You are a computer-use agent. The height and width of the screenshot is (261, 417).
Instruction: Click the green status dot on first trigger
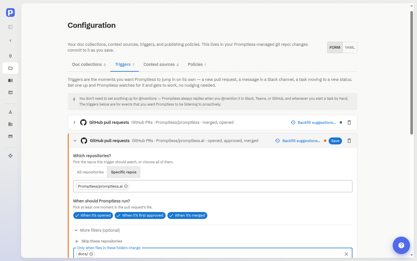coord(341,122)
